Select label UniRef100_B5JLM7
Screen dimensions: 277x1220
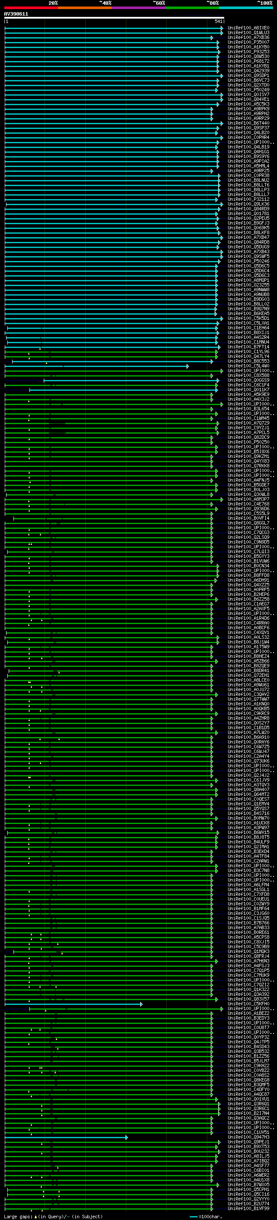pos(248,1061)
